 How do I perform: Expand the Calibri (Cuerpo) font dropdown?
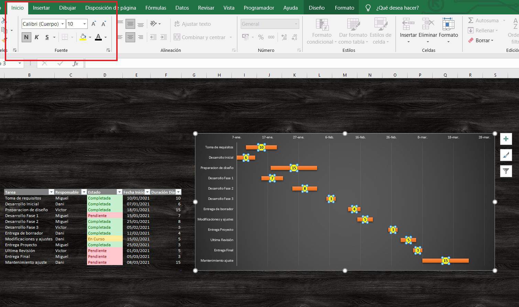click(x=62, y=24)
